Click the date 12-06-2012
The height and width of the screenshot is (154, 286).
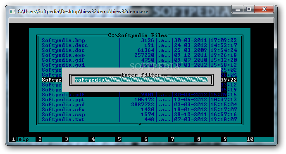coord(191,100)
